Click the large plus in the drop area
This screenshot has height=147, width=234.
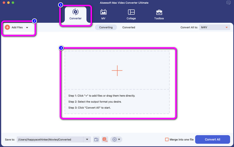pyautogui.click(x=117, y=70)
